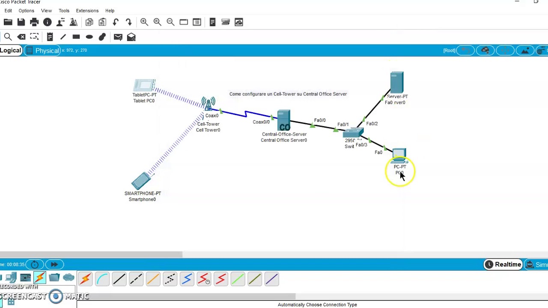The image size is (548, 308).
Task: Switch to Simulation mode
Action: click(x=536, y=264)
